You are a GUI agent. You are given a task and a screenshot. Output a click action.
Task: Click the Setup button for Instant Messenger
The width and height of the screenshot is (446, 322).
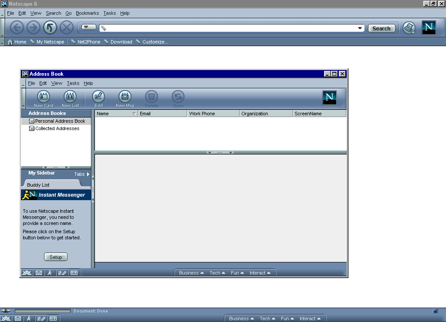coord(56,257)
